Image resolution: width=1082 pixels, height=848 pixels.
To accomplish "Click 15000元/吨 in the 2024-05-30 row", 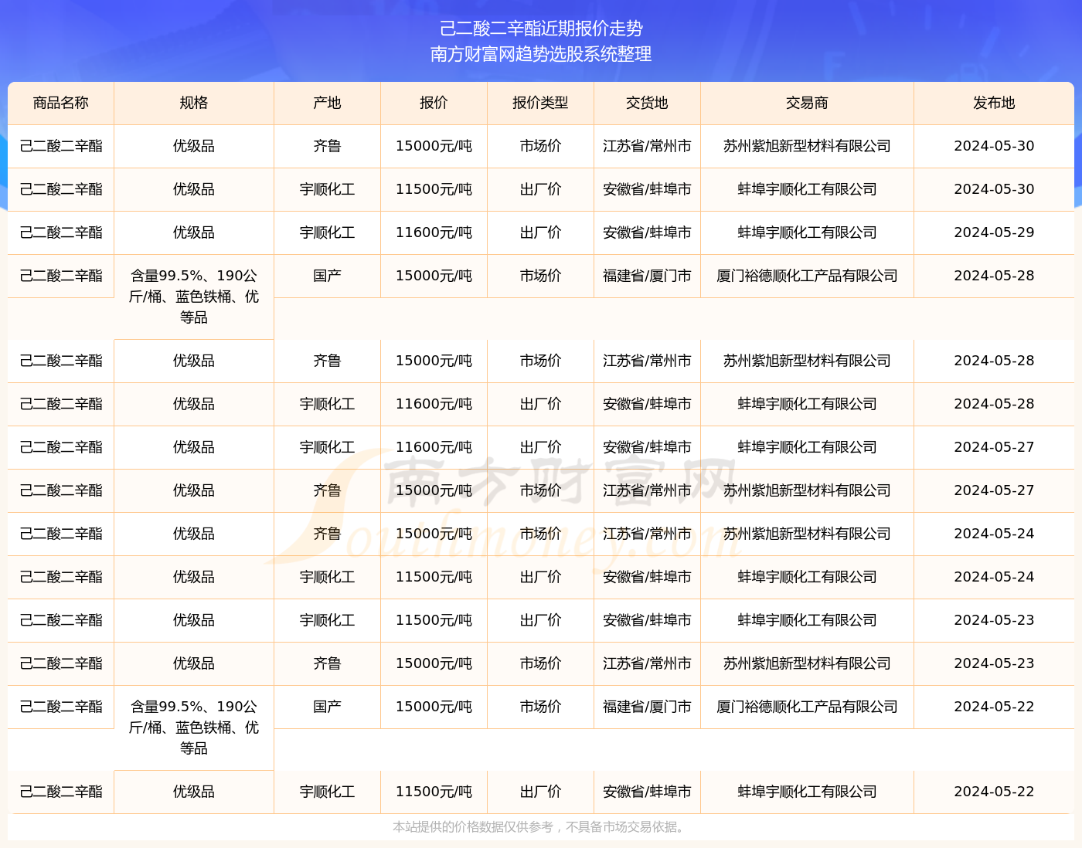I will 434,146.
